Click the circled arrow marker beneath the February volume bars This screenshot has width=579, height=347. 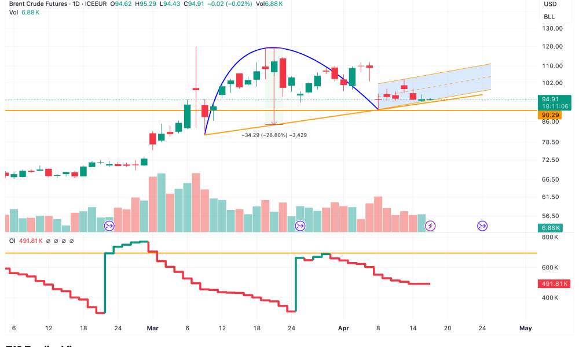coord(109,226)
